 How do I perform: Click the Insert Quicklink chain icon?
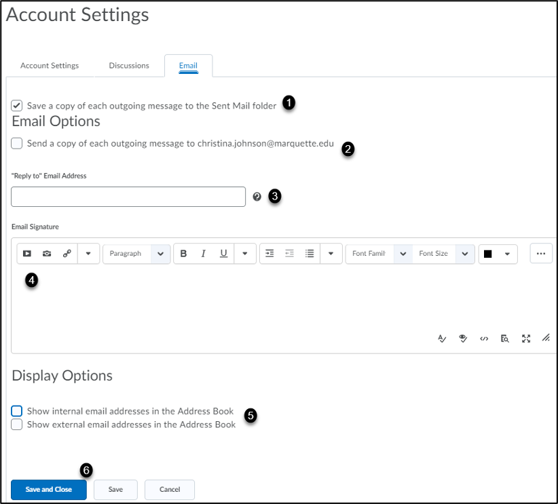[67, 254]
